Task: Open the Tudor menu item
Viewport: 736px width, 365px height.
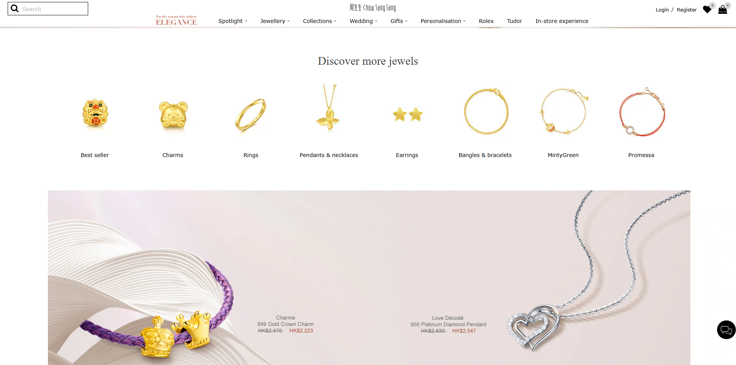Action: tap(514, 21)
